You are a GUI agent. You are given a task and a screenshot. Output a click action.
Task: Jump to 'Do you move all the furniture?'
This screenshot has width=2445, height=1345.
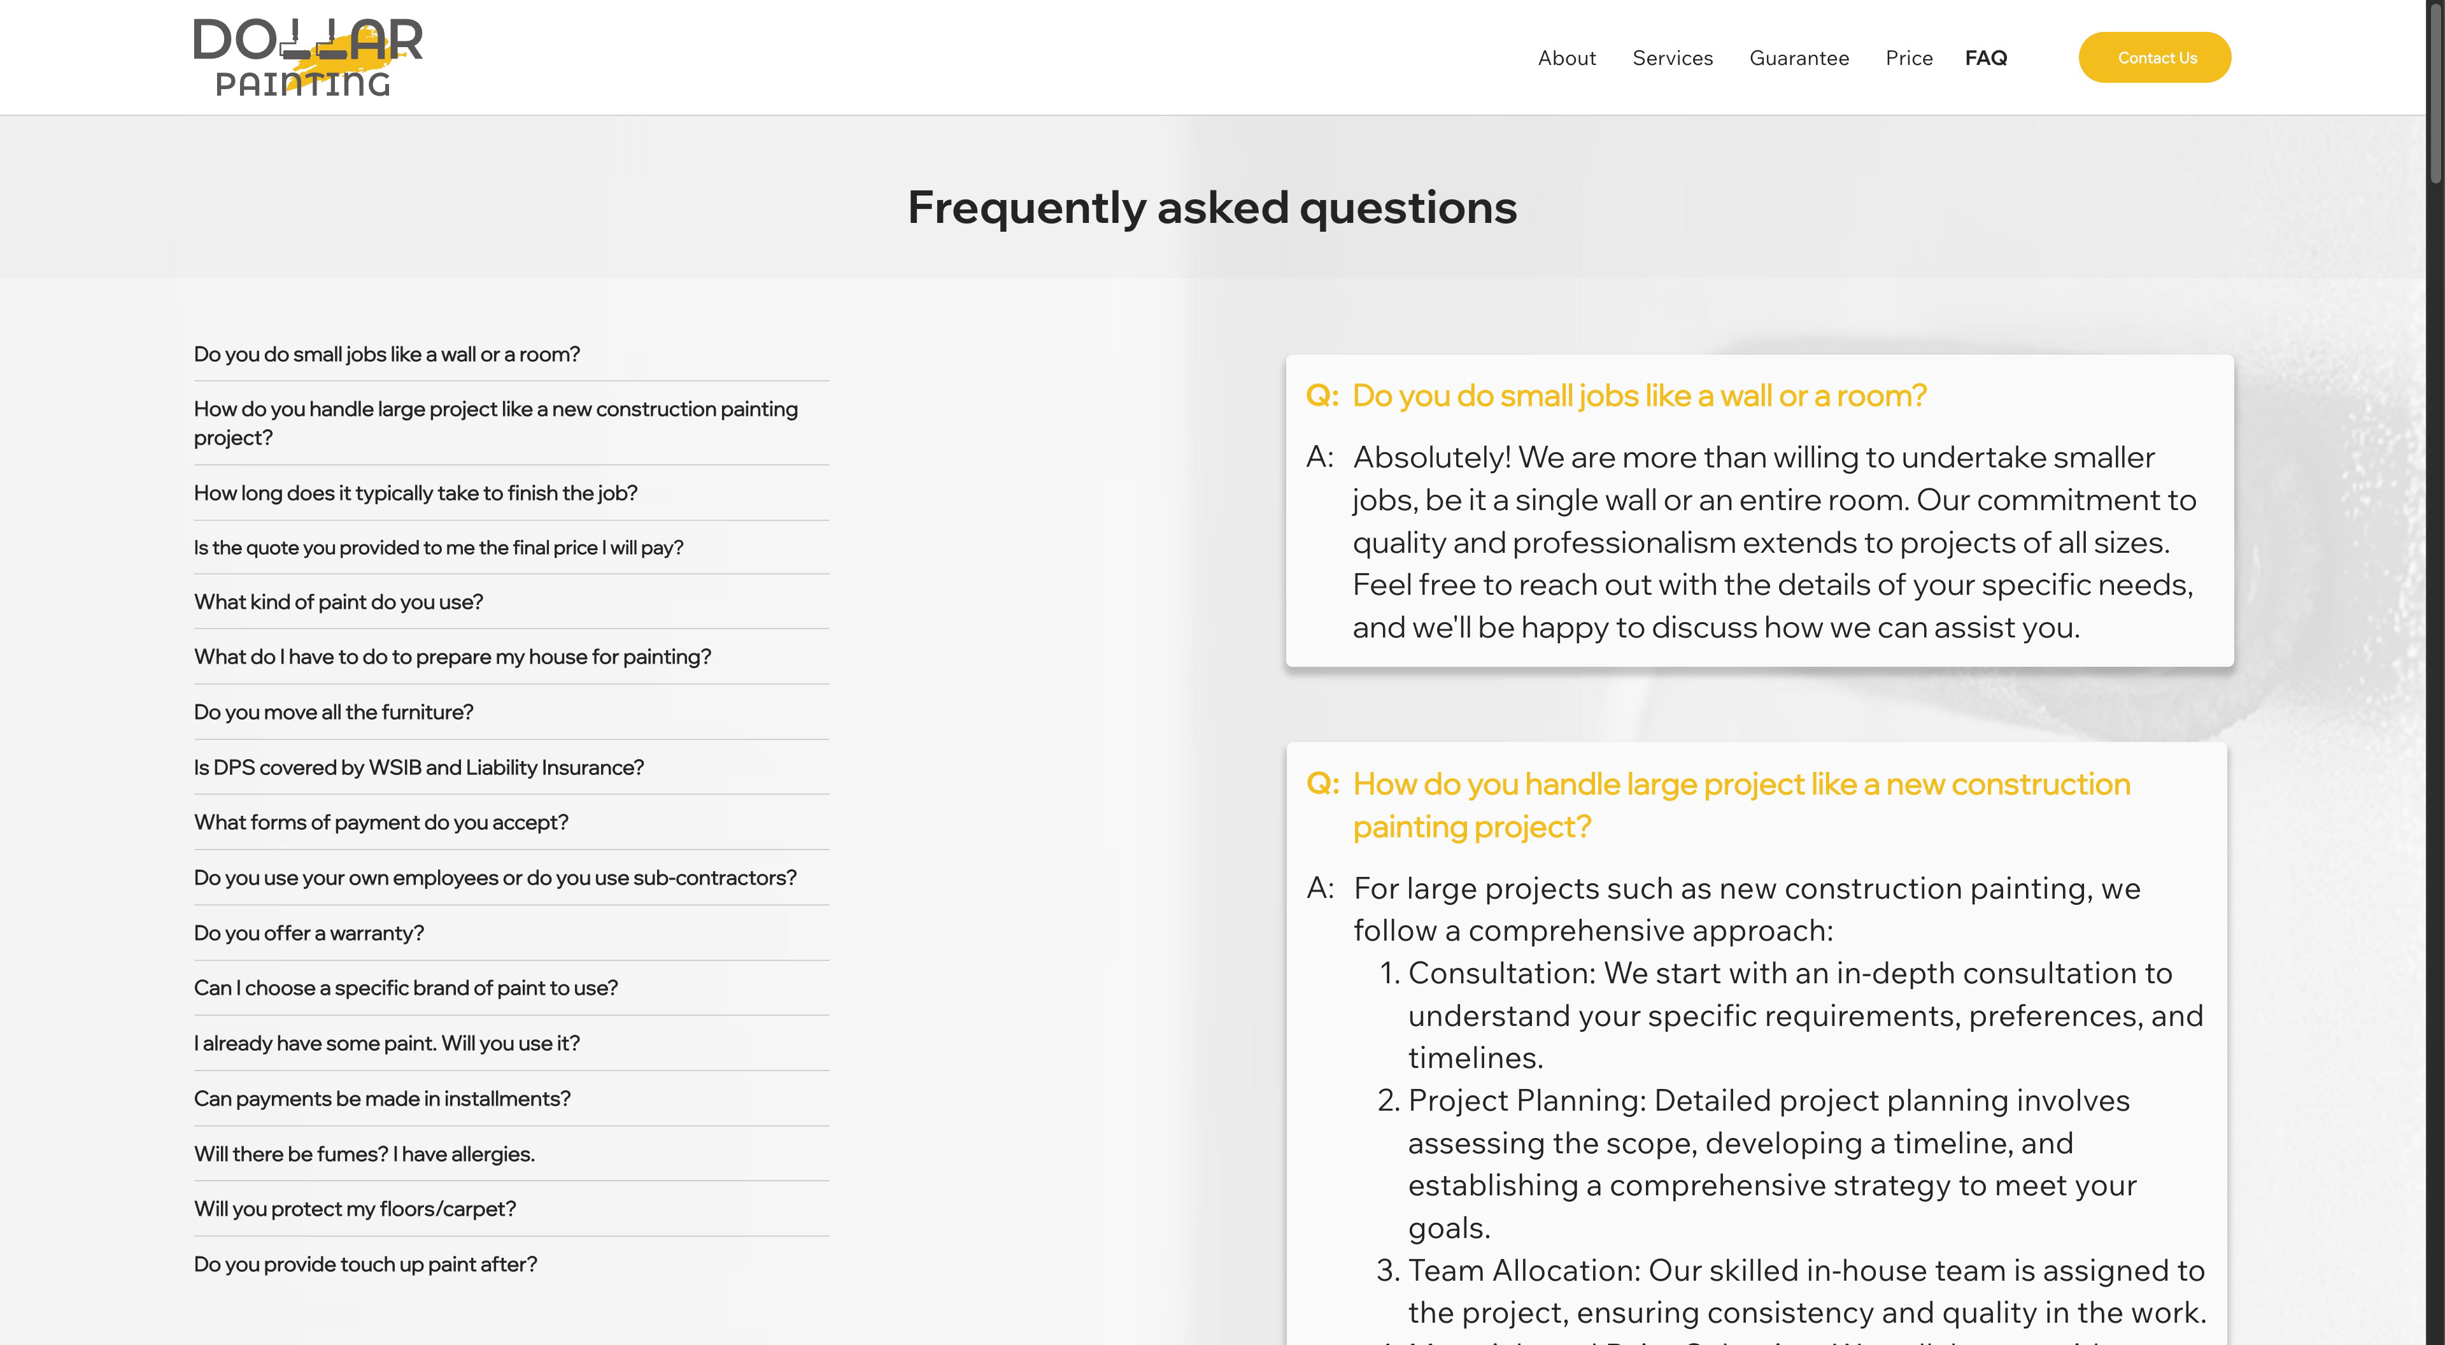(x=333, y=712)
